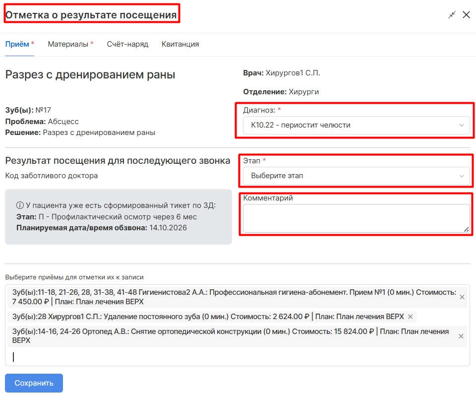Collapse the dialog using the shrink arrows icon
The height and width of the screenshot is (398, 476).
452,14
